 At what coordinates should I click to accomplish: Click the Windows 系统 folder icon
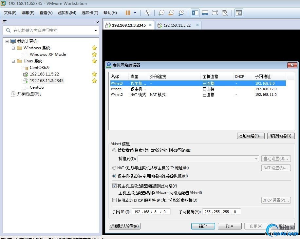[x=19, y=48]
